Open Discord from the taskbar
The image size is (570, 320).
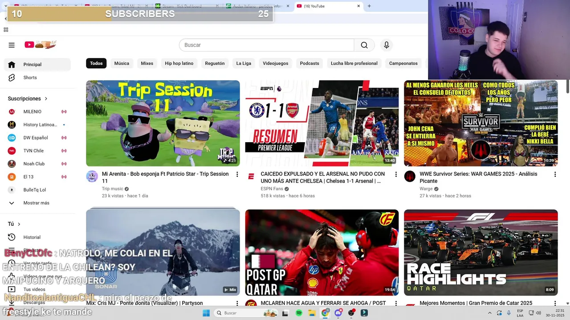pyautogui.click(x=338, y=313)
